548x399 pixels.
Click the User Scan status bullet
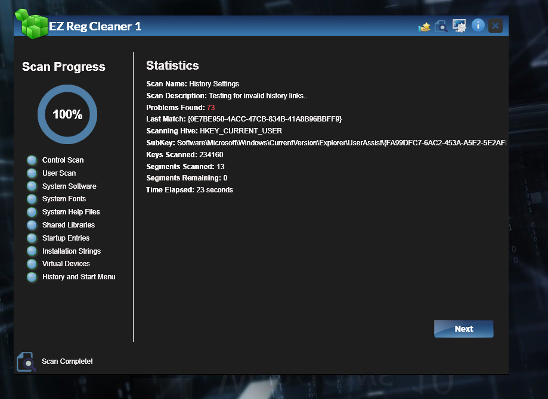click(x=32, y=173)
